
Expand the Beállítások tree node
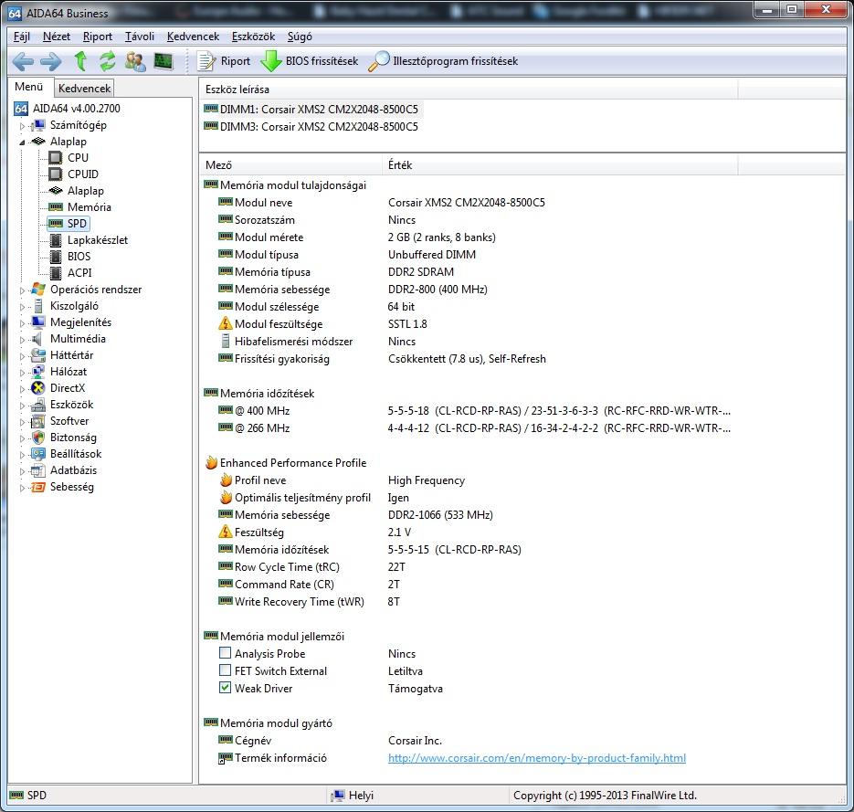(22, 455)
